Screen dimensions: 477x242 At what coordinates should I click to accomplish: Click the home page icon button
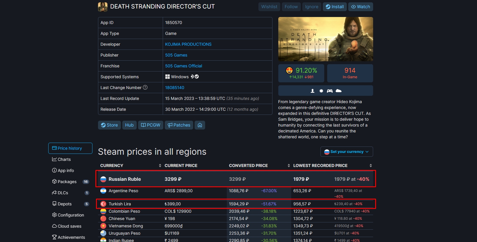[200, 125]
